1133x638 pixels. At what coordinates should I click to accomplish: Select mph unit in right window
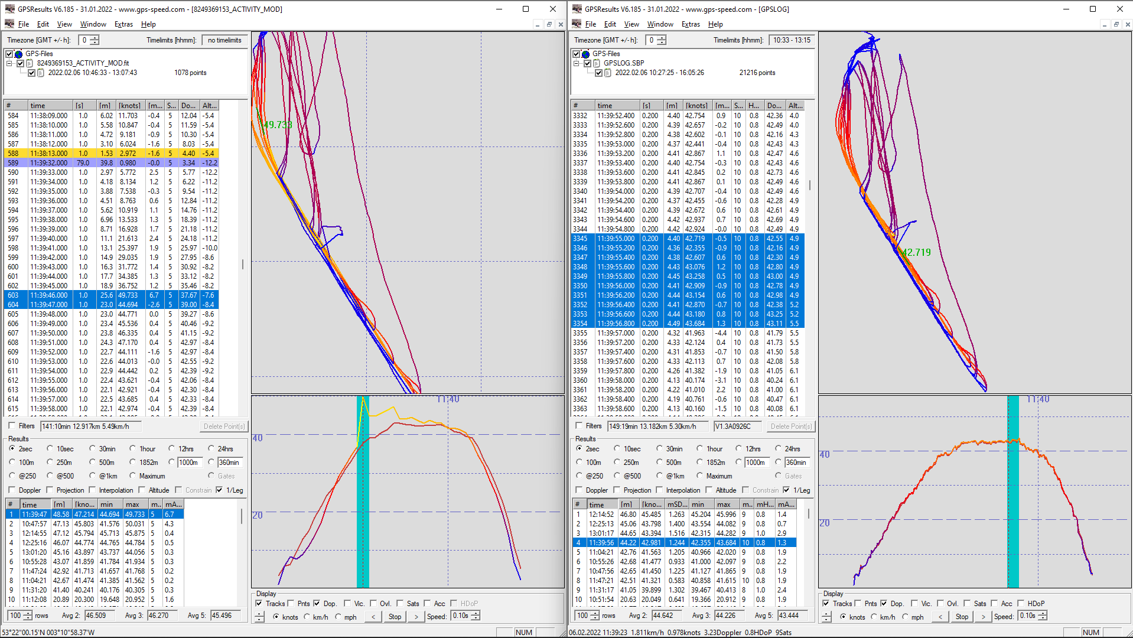(x=904, y=617)
